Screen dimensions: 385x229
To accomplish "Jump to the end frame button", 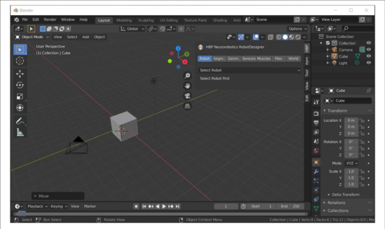I will tap(178, 206).
